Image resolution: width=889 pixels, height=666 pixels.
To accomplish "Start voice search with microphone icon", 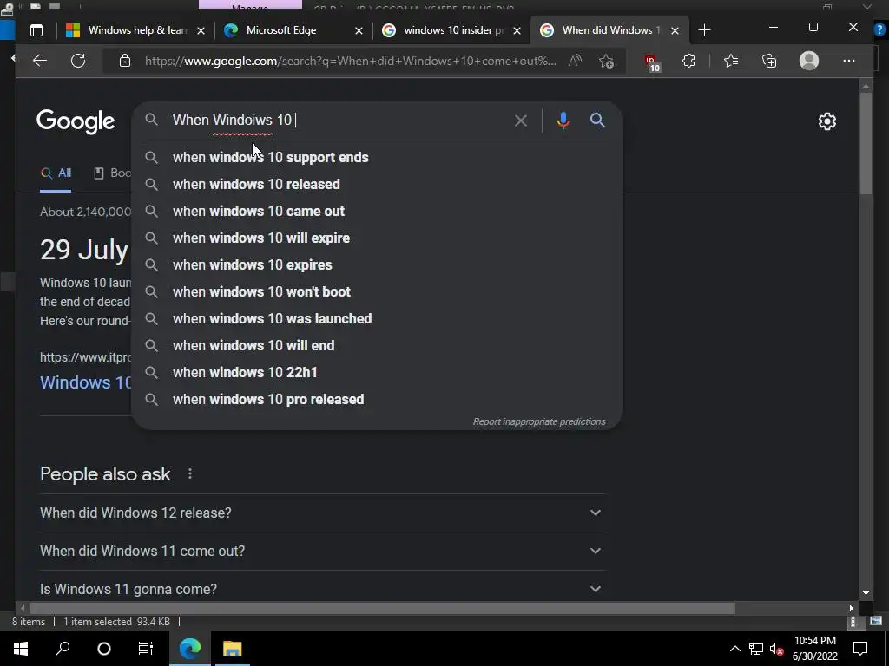I will click(563, 121).
